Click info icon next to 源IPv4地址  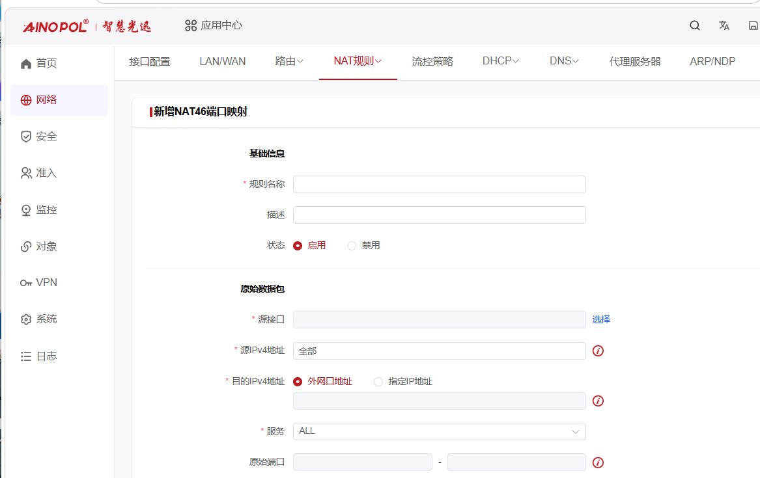pyautogui.click(x=598, y=351)
